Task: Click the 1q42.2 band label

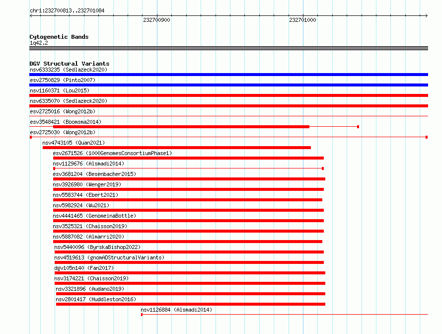Action: coord(39,43)
